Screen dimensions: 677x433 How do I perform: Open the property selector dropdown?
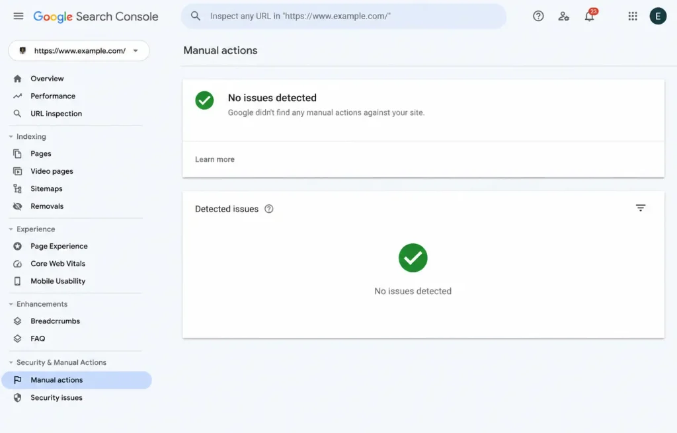tap(79, 50)
